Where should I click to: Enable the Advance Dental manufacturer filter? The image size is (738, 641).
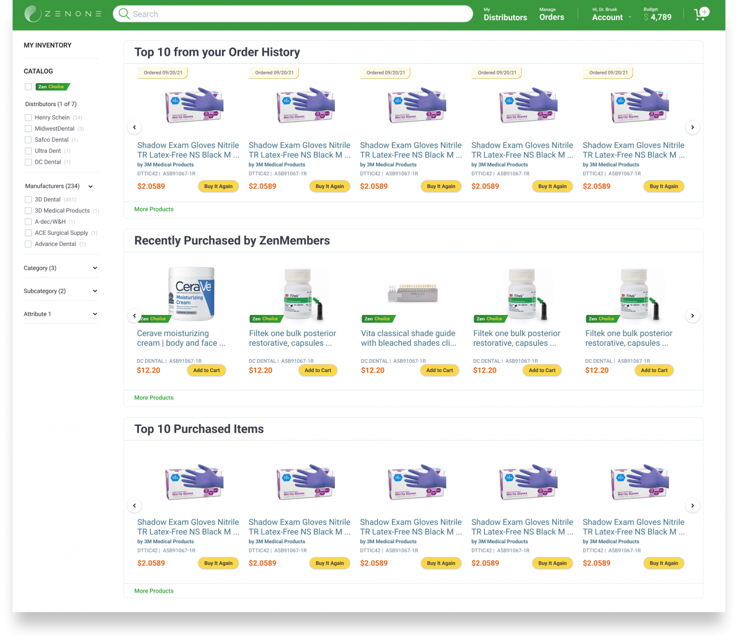(x=28, y=244)
